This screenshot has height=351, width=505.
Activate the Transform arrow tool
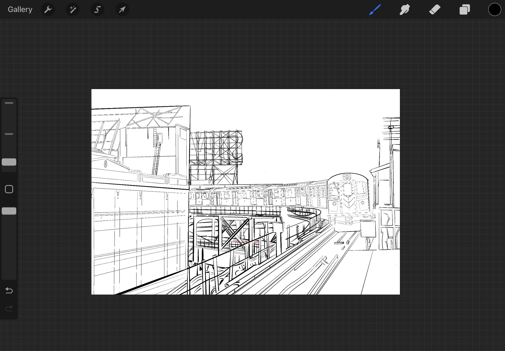122,10
